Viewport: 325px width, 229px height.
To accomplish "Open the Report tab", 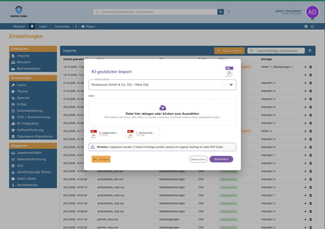I will tap(88, 27).
